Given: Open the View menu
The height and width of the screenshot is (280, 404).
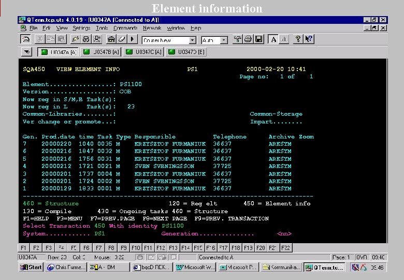Looking at the screenshot, I should [x=62, y=28].
